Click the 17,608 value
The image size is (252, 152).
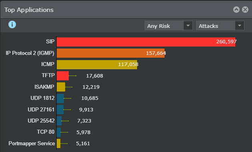[95, 76]
